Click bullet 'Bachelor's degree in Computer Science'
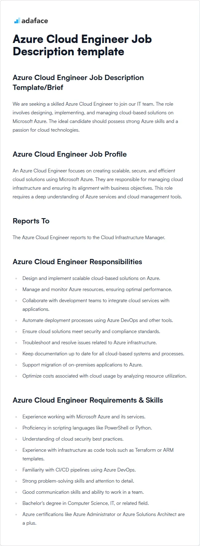Image resolution: width=200 pixels, height=546 pixels. [86, 503]
